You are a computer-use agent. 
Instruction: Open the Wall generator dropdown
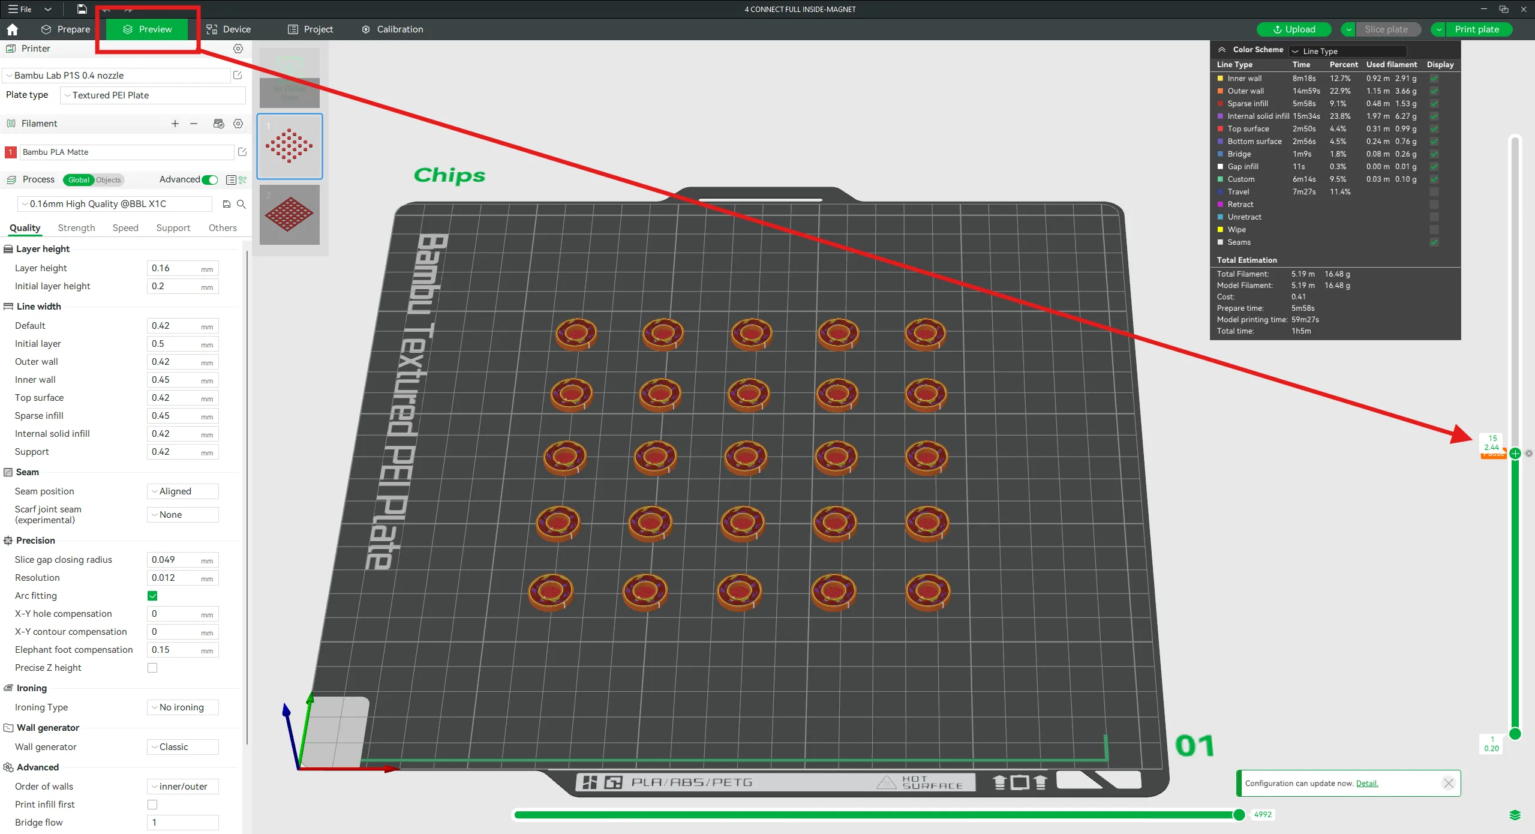tap(183, 747)
